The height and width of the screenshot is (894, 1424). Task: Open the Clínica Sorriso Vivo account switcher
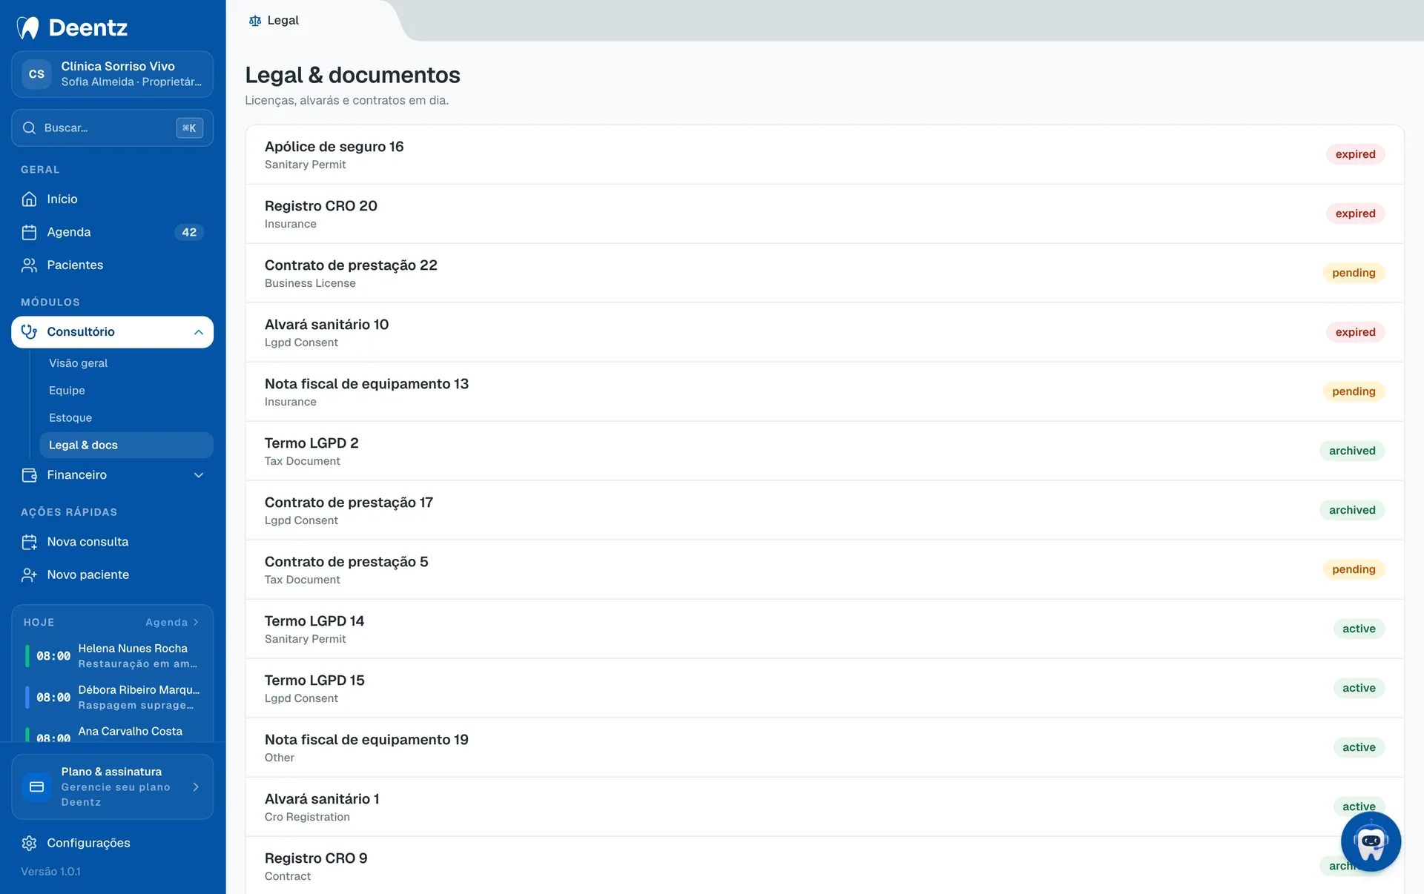pos(113,74)
